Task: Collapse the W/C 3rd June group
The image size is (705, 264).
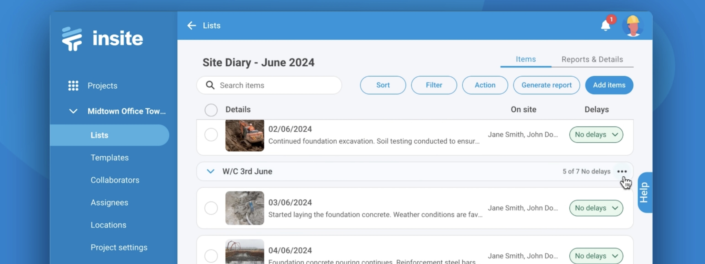Action: [x=210, y=172]
